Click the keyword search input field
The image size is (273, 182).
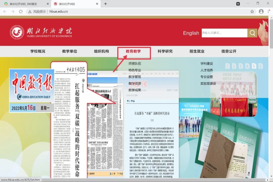tap(224, 33)
